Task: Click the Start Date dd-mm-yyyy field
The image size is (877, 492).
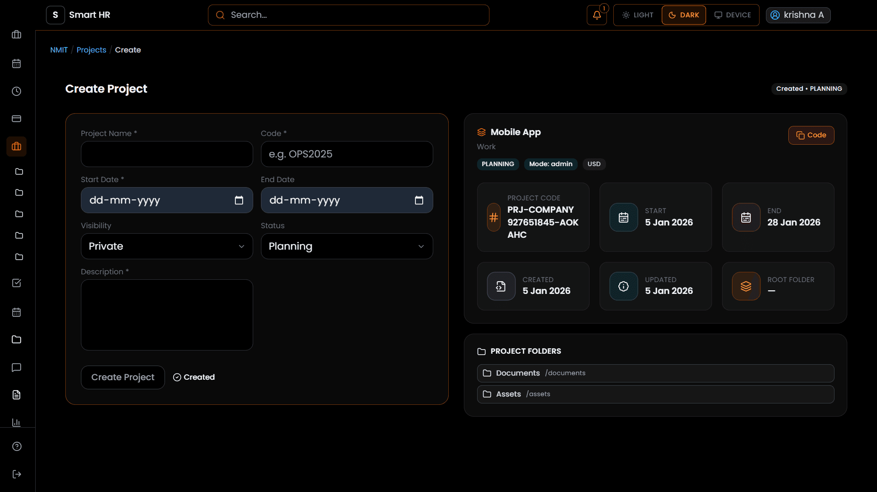Action: tap(167, 200)
